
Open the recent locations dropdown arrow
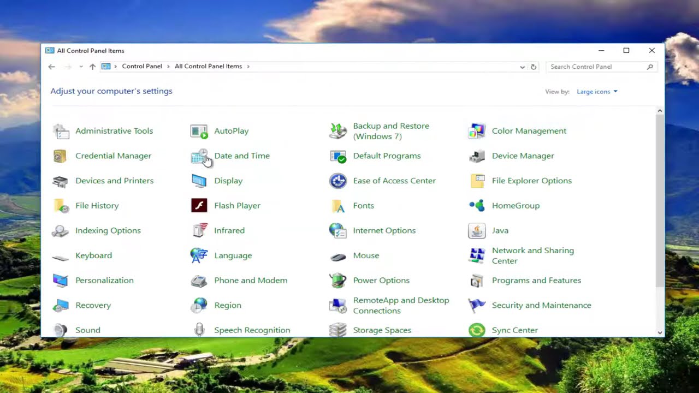[x=81, y=67]
